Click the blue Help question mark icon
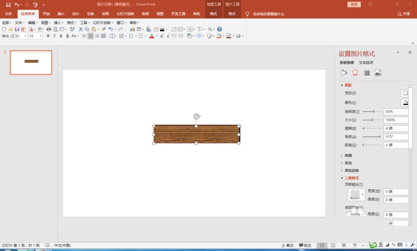Screen dimensions: 417x251 click(x=219, y=30)
